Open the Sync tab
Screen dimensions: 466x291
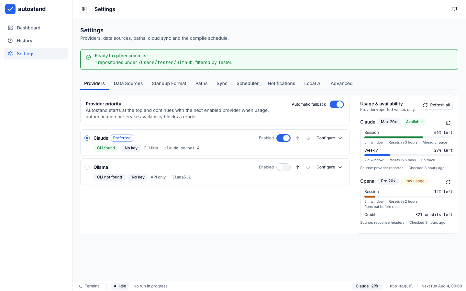tap(222, 83)
